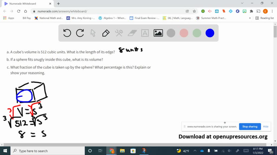
Task: Select the Text tool
Action: click(x=145, y=33)
